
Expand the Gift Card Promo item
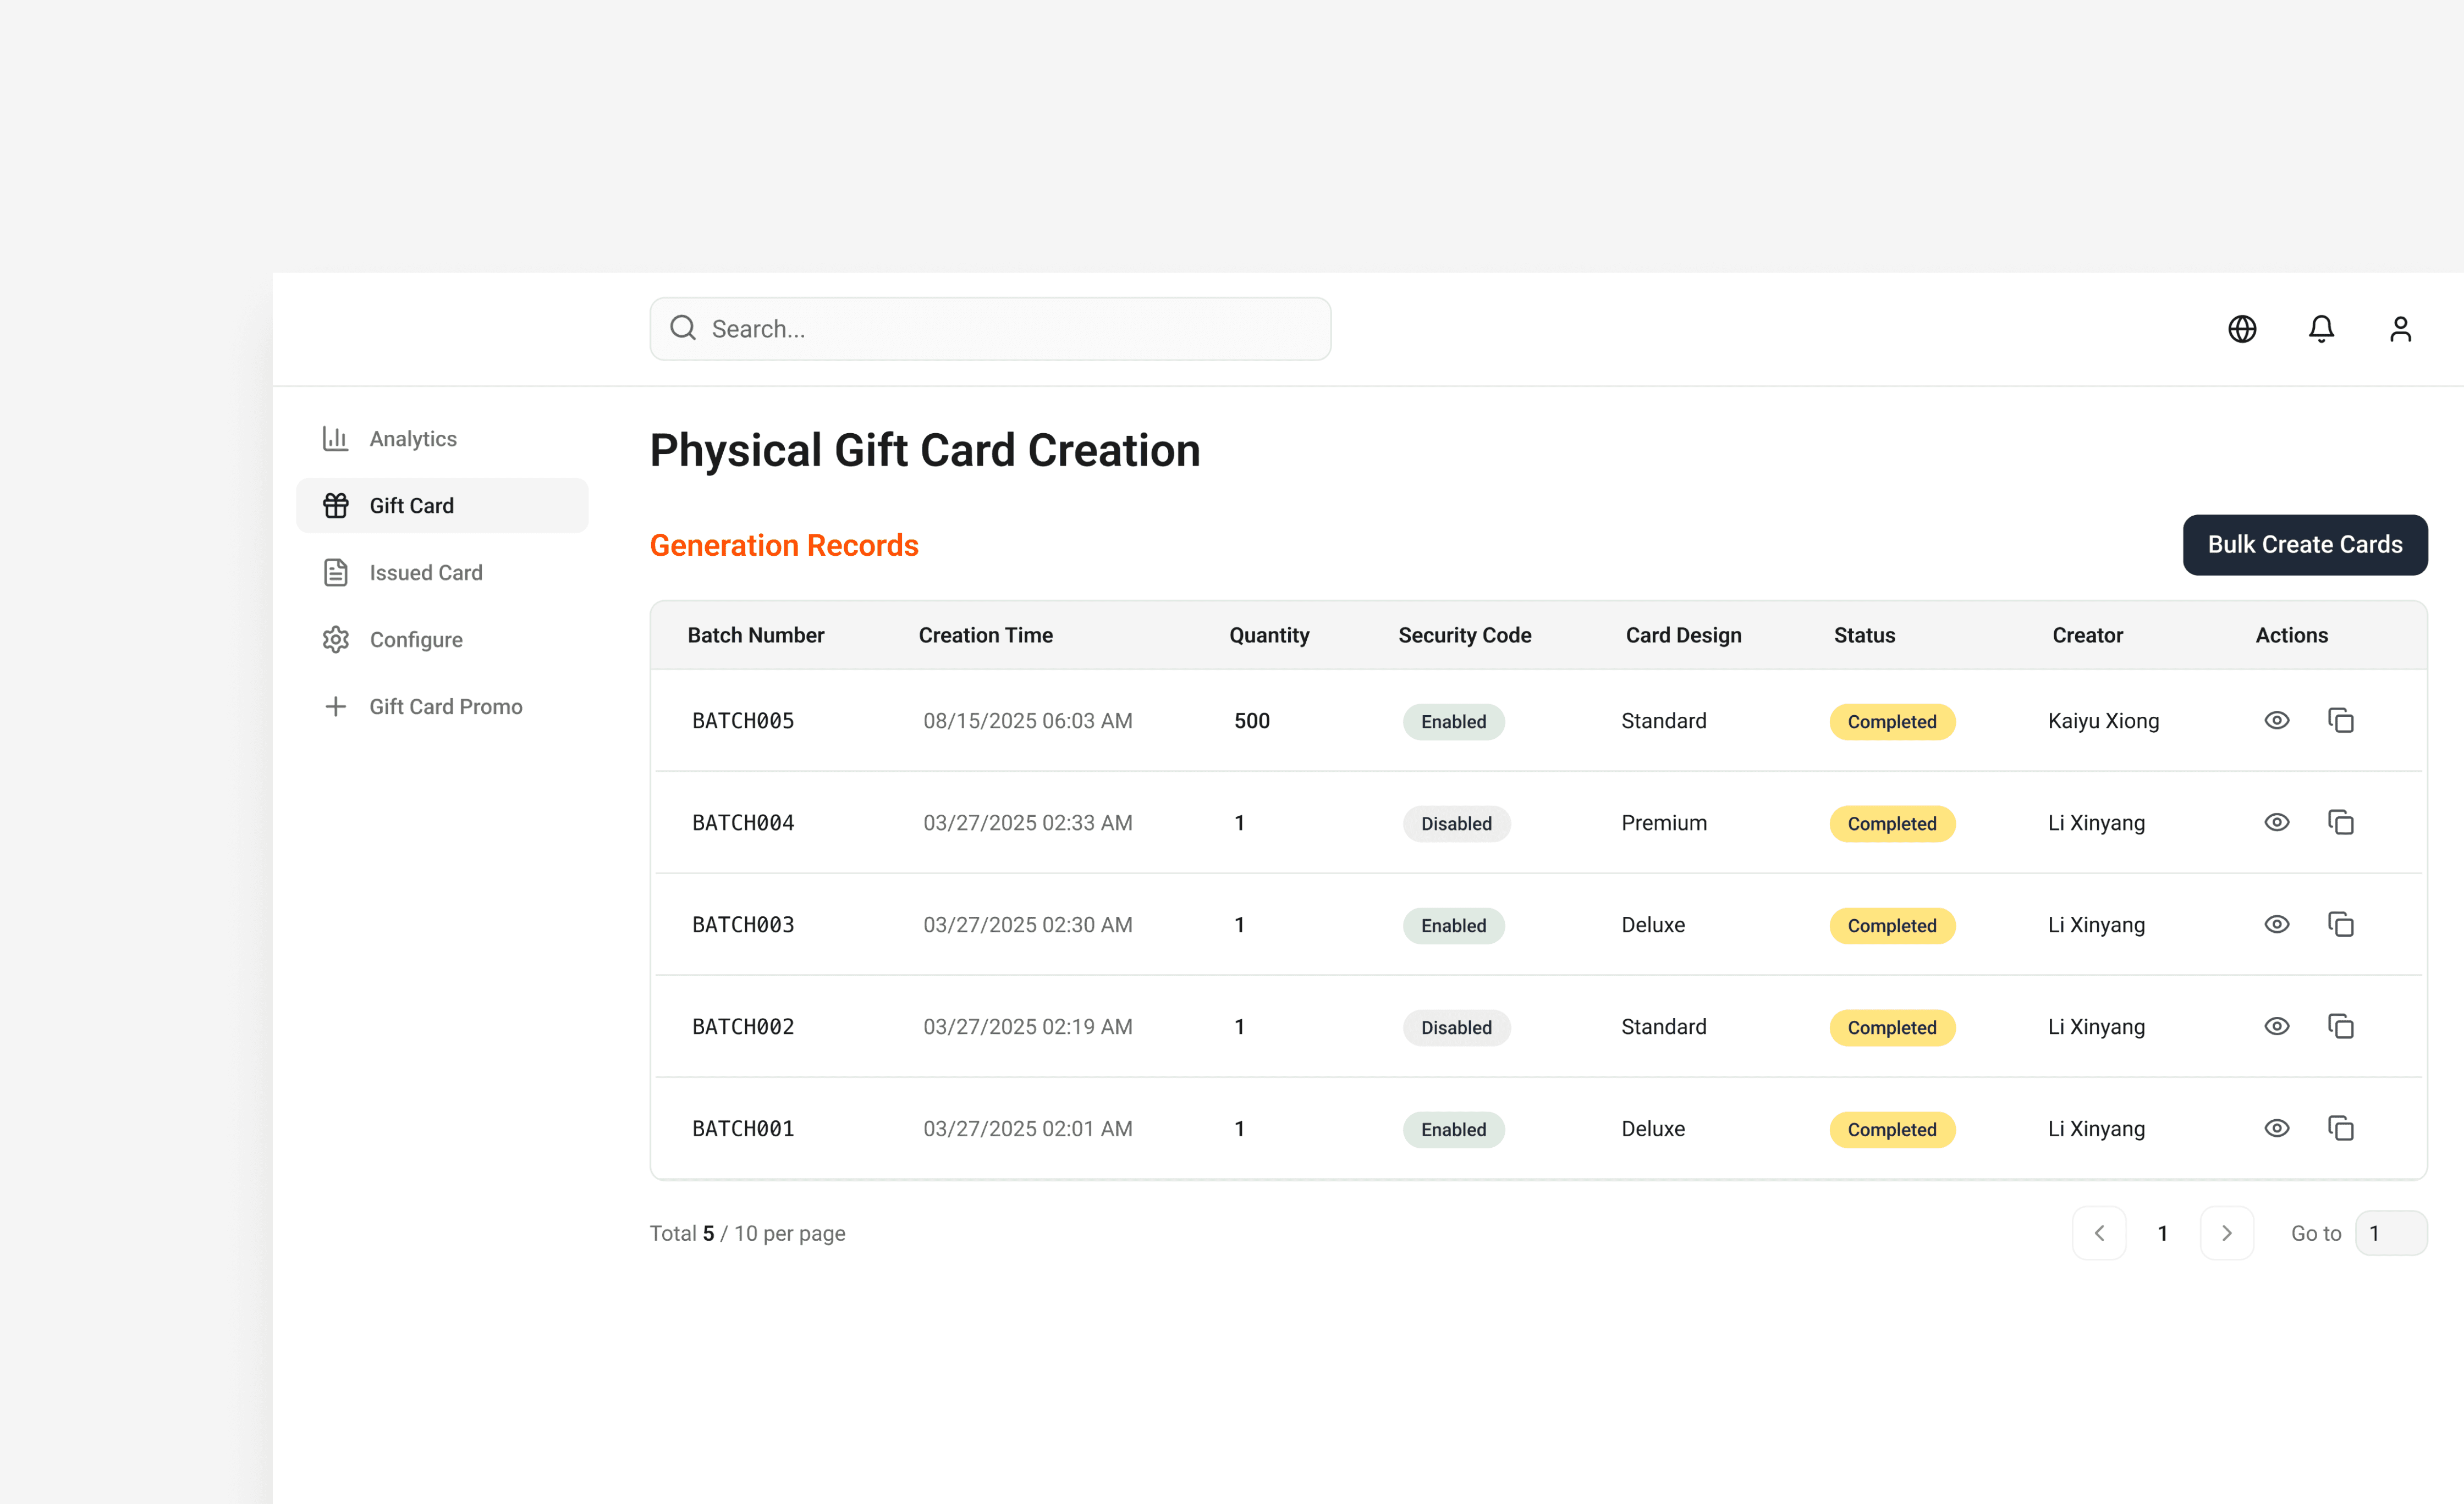[445, 706]
